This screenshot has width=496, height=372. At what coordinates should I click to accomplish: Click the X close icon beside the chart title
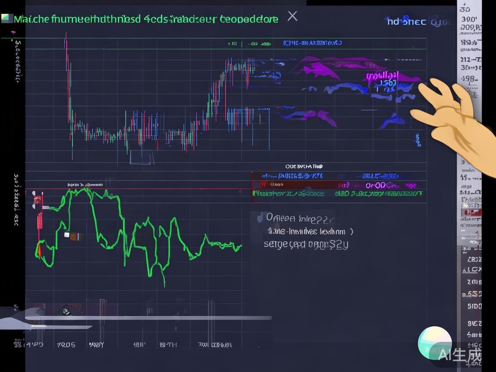click(292, 16)
